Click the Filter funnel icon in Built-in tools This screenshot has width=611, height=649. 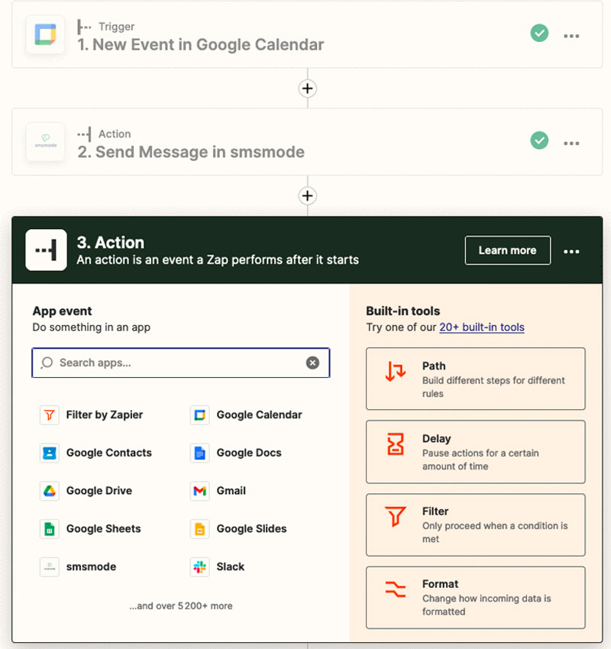coord(396,517)
